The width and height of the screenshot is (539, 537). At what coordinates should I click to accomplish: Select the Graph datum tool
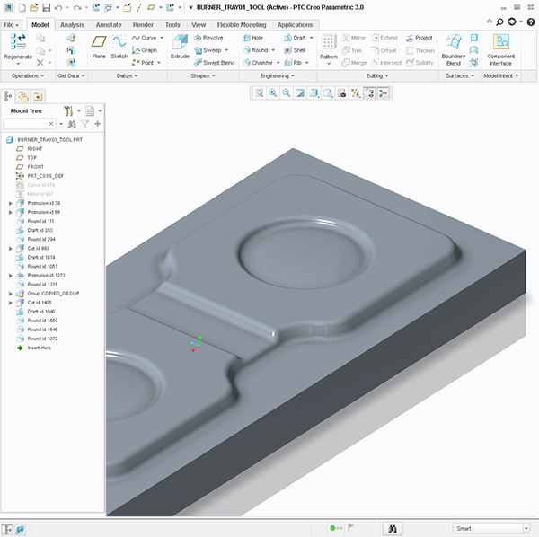[145, 50]
